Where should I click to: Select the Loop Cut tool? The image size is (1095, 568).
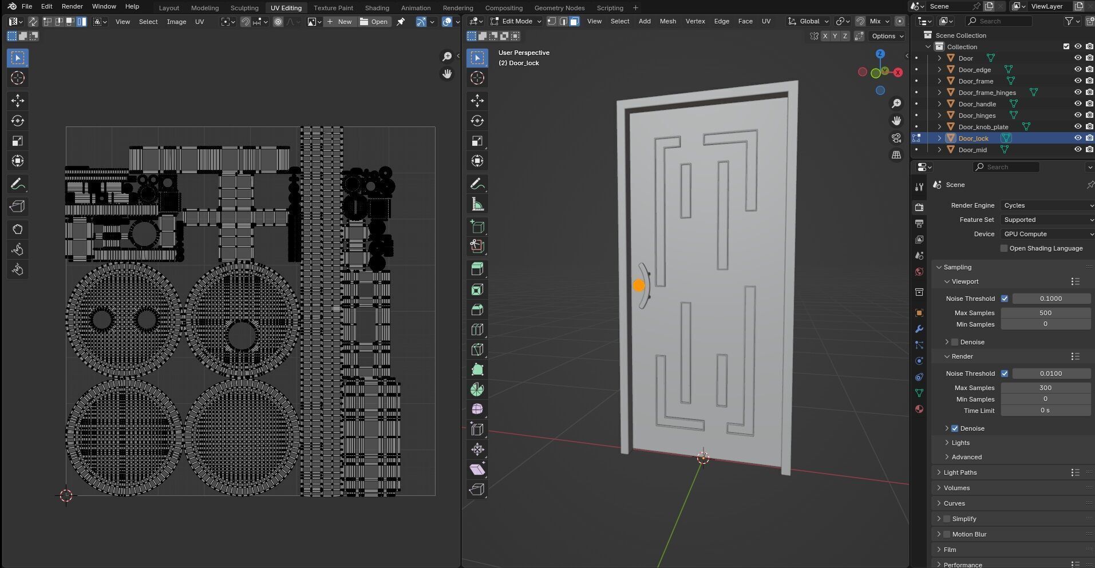coord(477,329)
